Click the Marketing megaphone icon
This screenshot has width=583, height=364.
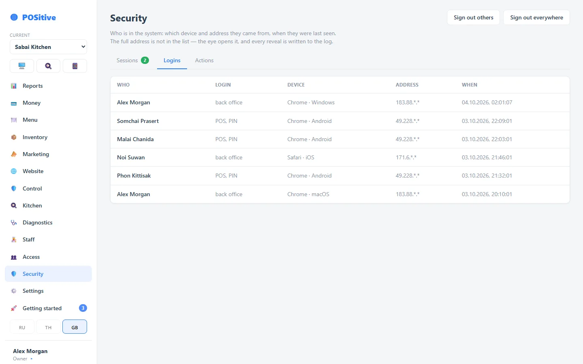[x=14, y=154]
